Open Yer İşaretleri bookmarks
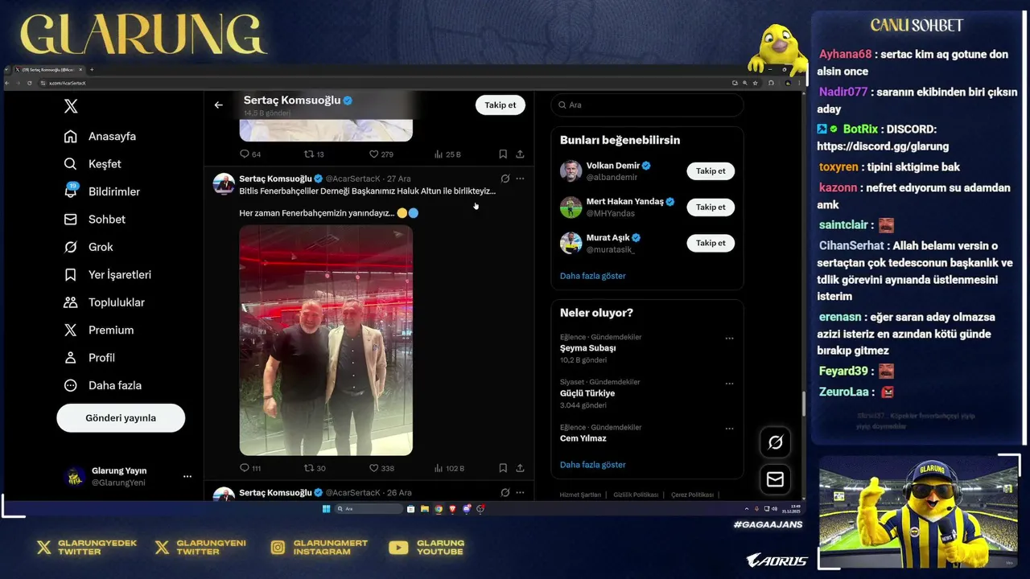The image size is (1030, 579). 108,275
